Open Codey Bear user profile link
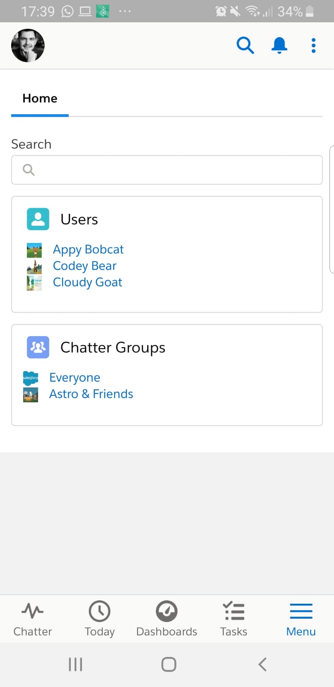334x687 pixels. [85, 266]
